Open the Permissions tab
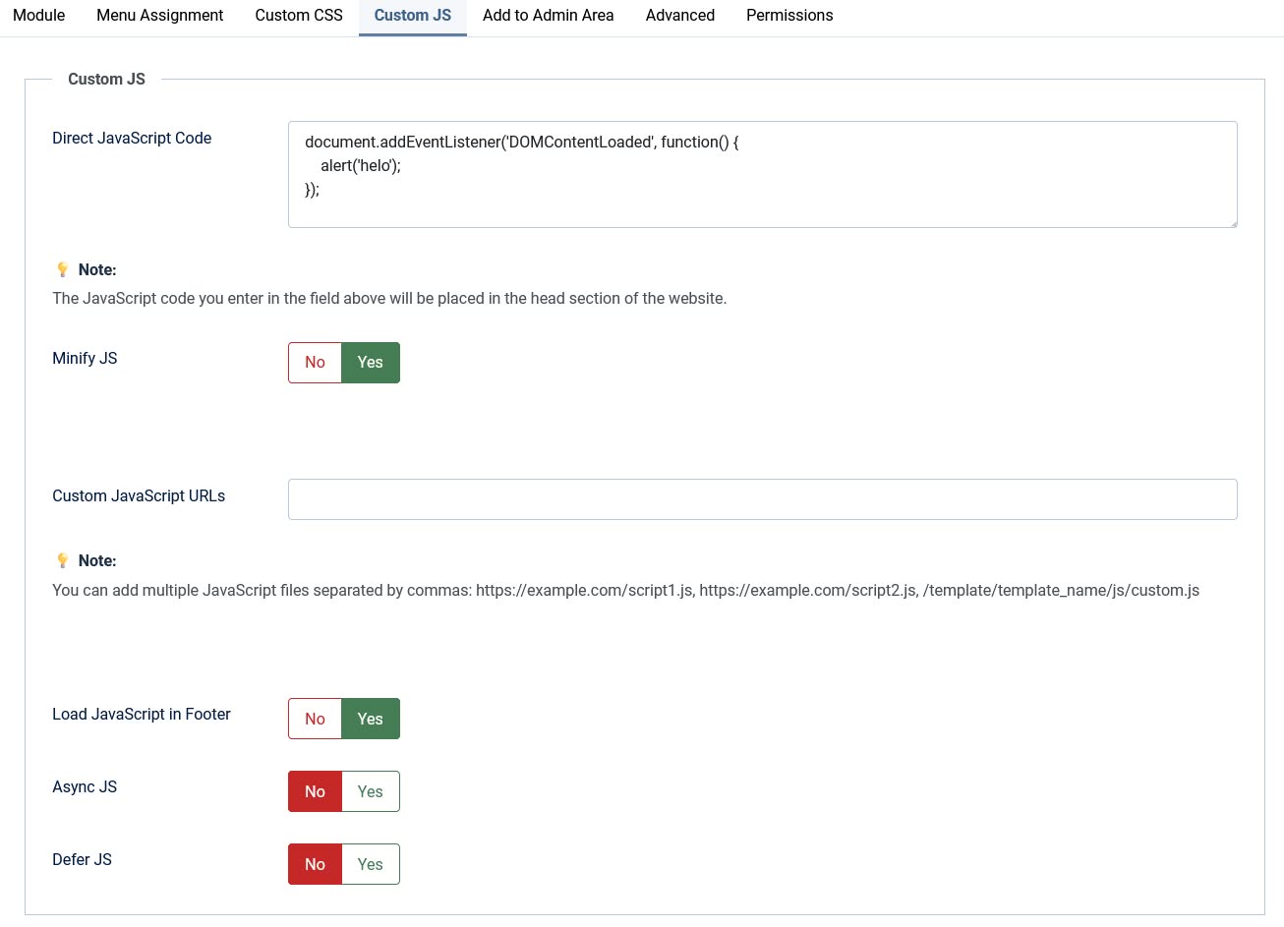Viewport: 1284px width, 927px height. point(788,16)
